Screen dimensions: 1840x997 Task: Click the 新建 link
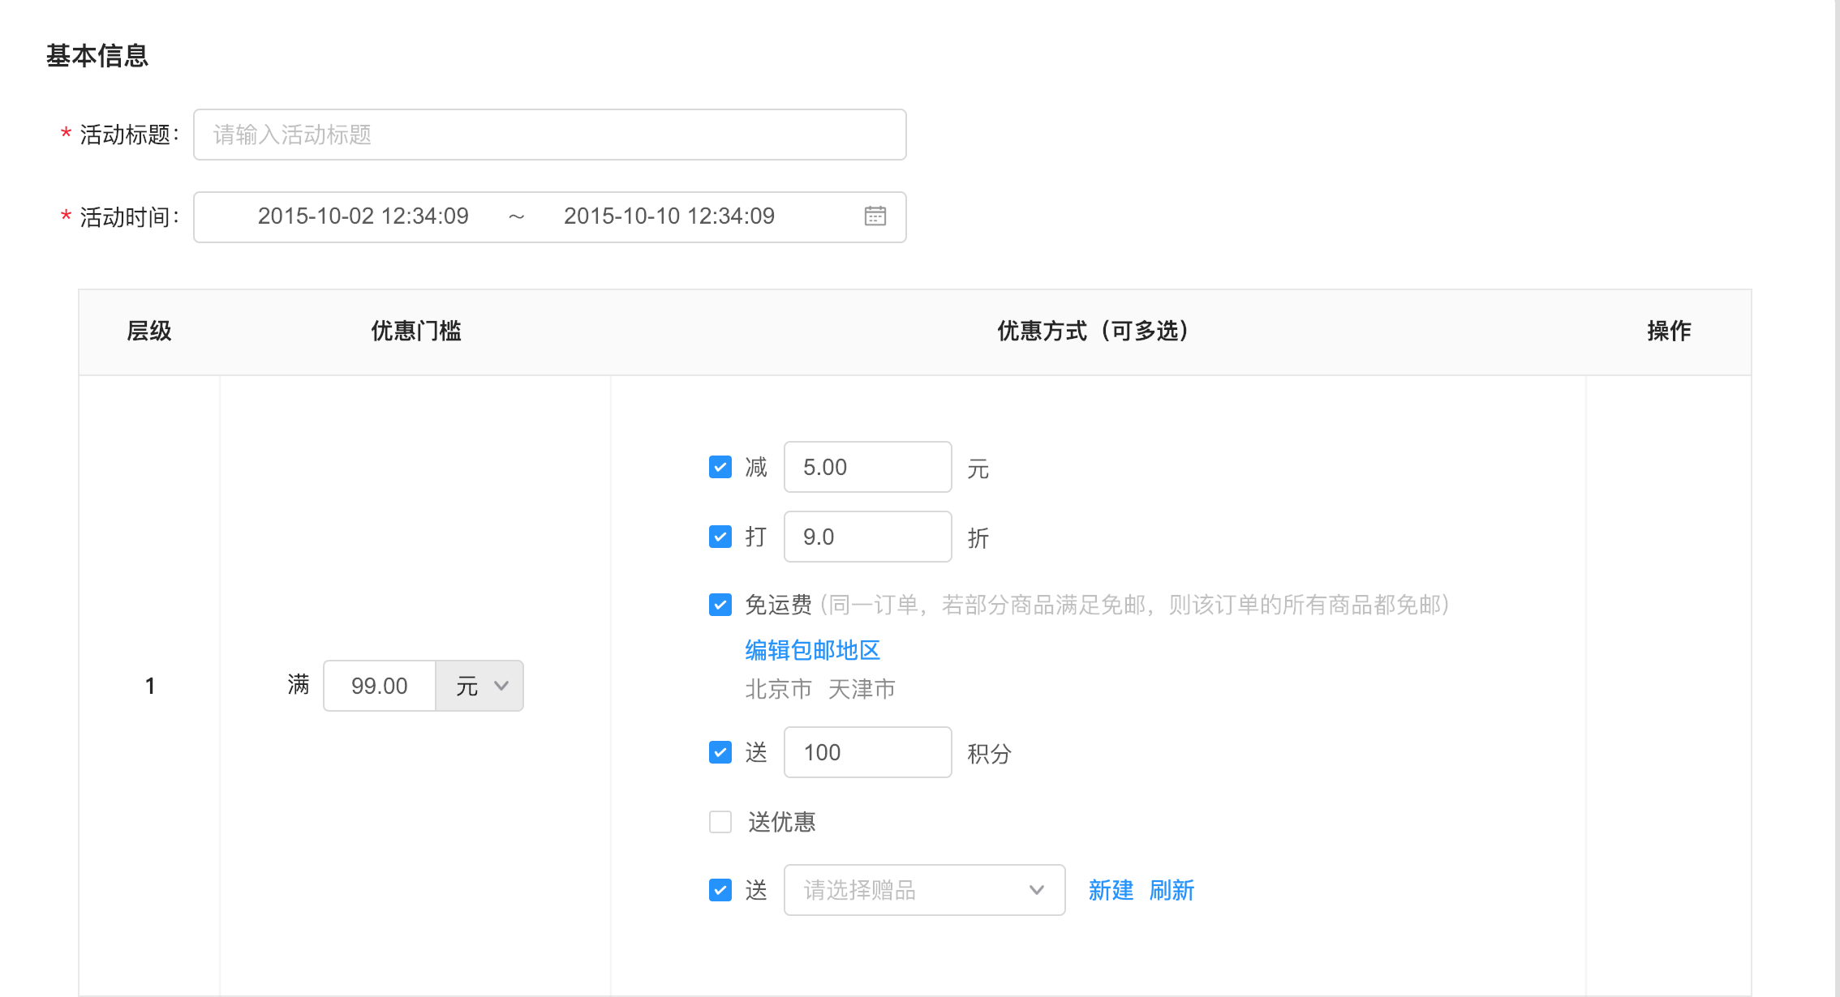click(1110, 890)
